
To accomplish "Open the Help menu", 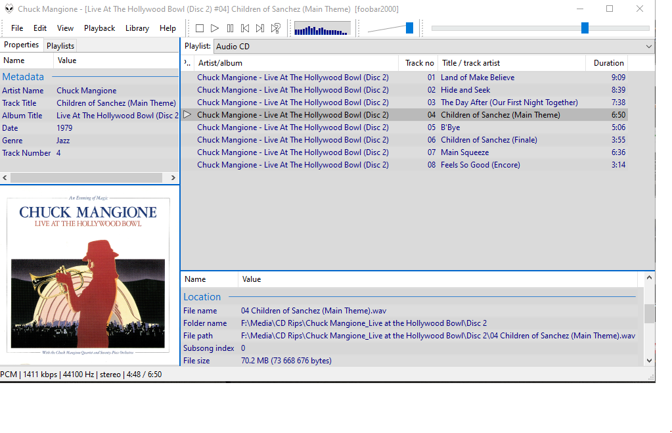I will (x=168, y=28).
